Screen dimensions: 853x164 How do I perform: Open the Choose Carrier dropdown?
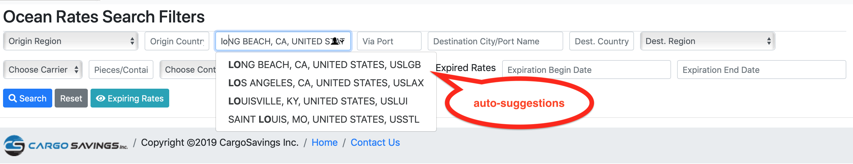pyautogui.click(x=43, y=70)
